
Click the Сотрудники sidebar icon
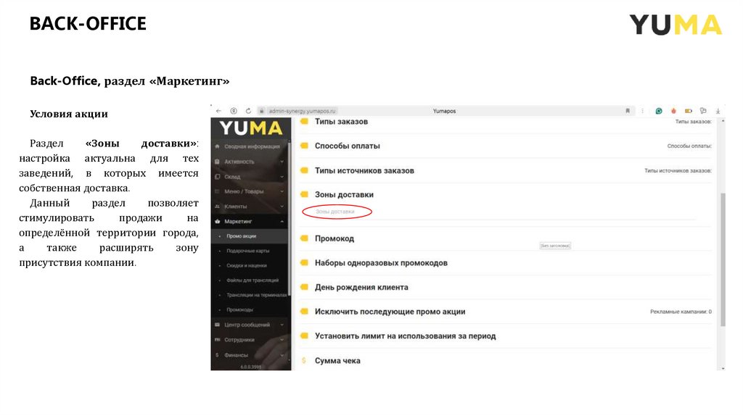218,339
